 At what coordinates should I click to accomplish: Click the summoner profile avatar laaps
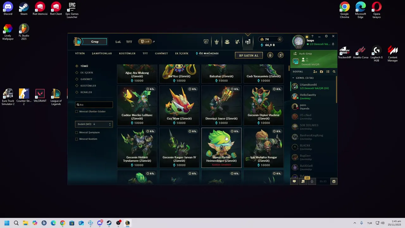click(x=298, y=42)
